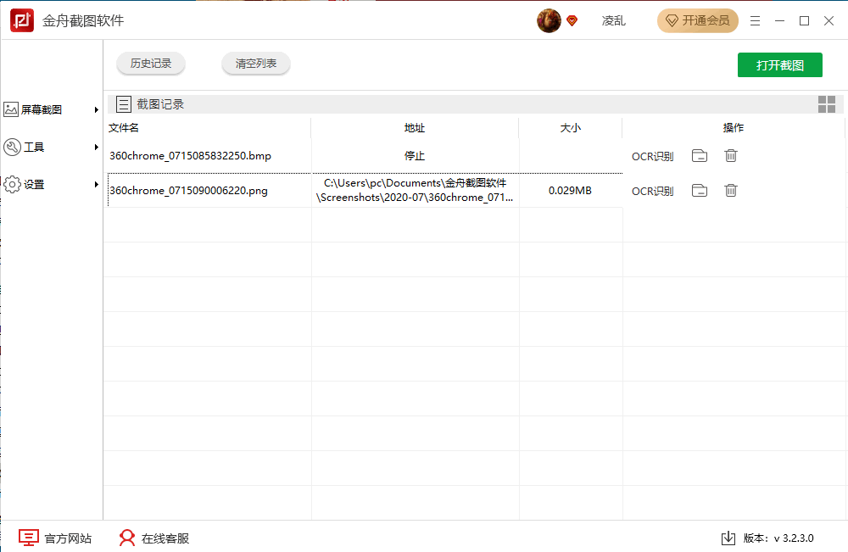The height and width of the screenshot is (552, 848).
Task: Open the 屏幕截图 sidebar menu
Action: pos(52,109)
